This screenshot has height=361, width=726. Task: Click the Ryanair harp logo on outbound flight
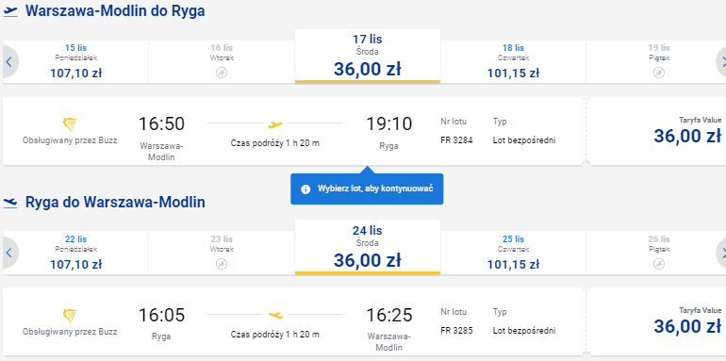click(70, 124)
